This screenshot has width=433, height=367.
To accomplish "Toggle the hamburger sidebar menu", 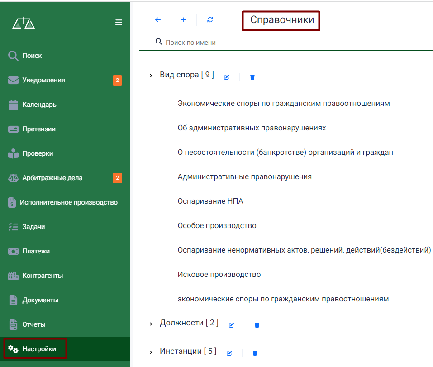I will tap(119, 23).
